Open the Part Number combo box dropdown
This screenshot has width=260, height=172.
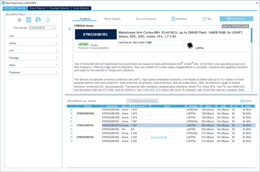[53, 28]
